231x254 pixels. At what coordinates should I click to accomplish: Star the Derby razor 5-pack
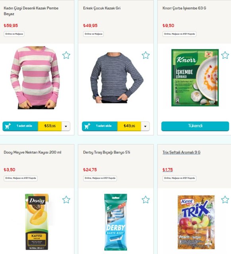click(146, 200)
